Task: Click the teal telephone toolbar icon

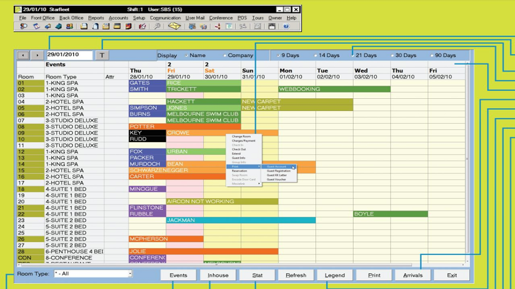Action: 58,27
